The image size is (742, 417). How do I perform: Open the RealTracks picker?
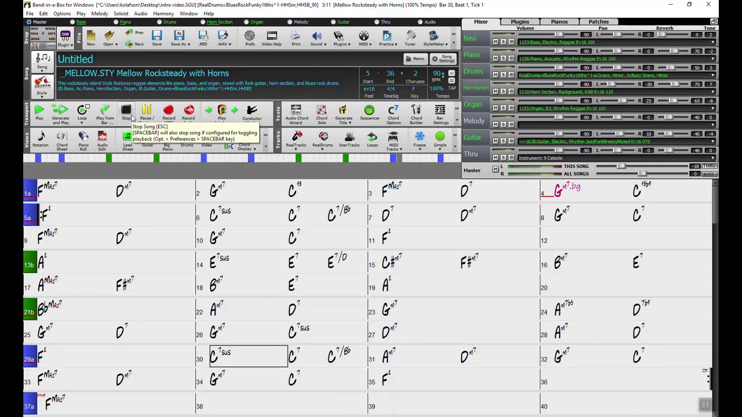(296, 139)
